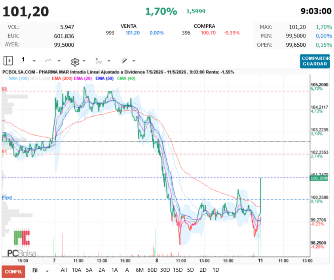
Task: Select the drawing pencil tool icon
Action: 124,61
